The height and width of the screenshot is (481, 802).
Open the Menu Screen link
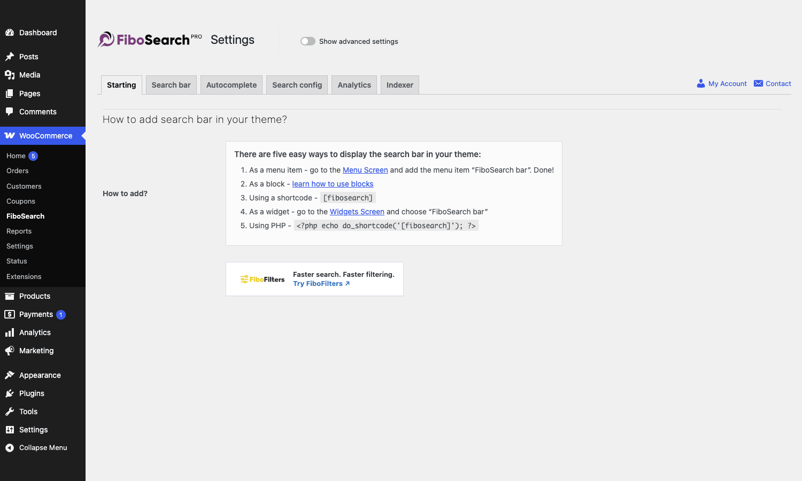pos(365,170)
